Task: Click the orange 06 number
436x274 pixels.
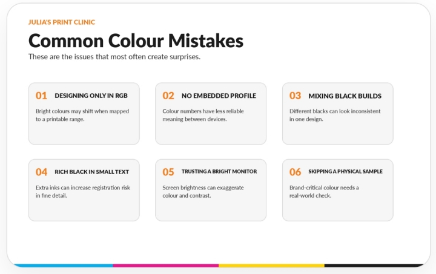Action: pyautogui.click(x=295, y=172)
